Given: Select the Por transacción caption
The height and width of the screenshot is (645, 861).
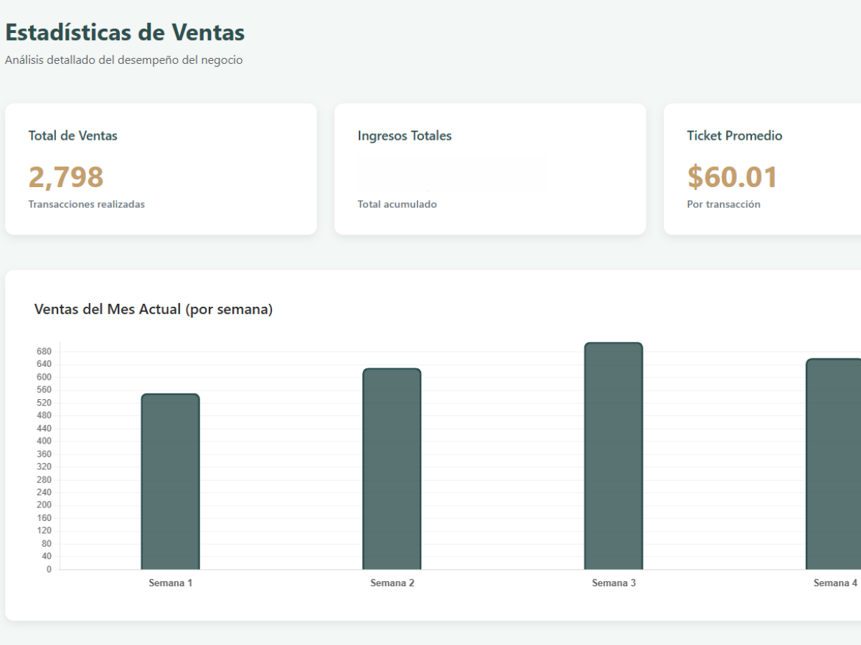Looking at the screenshot, I should coord(723,204).
